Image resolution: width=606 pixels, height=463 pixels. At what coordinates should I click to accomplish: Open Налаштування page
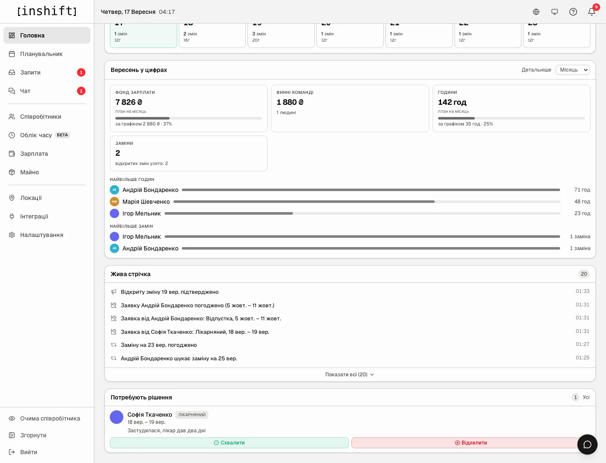click(x=47, y=235)
